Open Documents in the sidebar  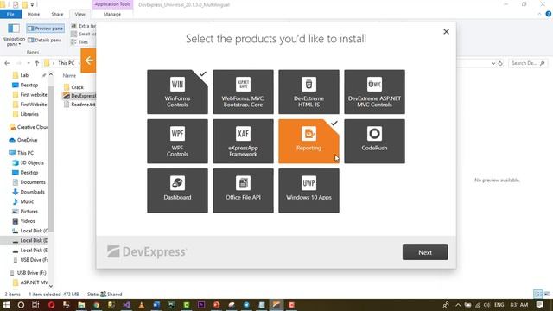tap(33, 182)
